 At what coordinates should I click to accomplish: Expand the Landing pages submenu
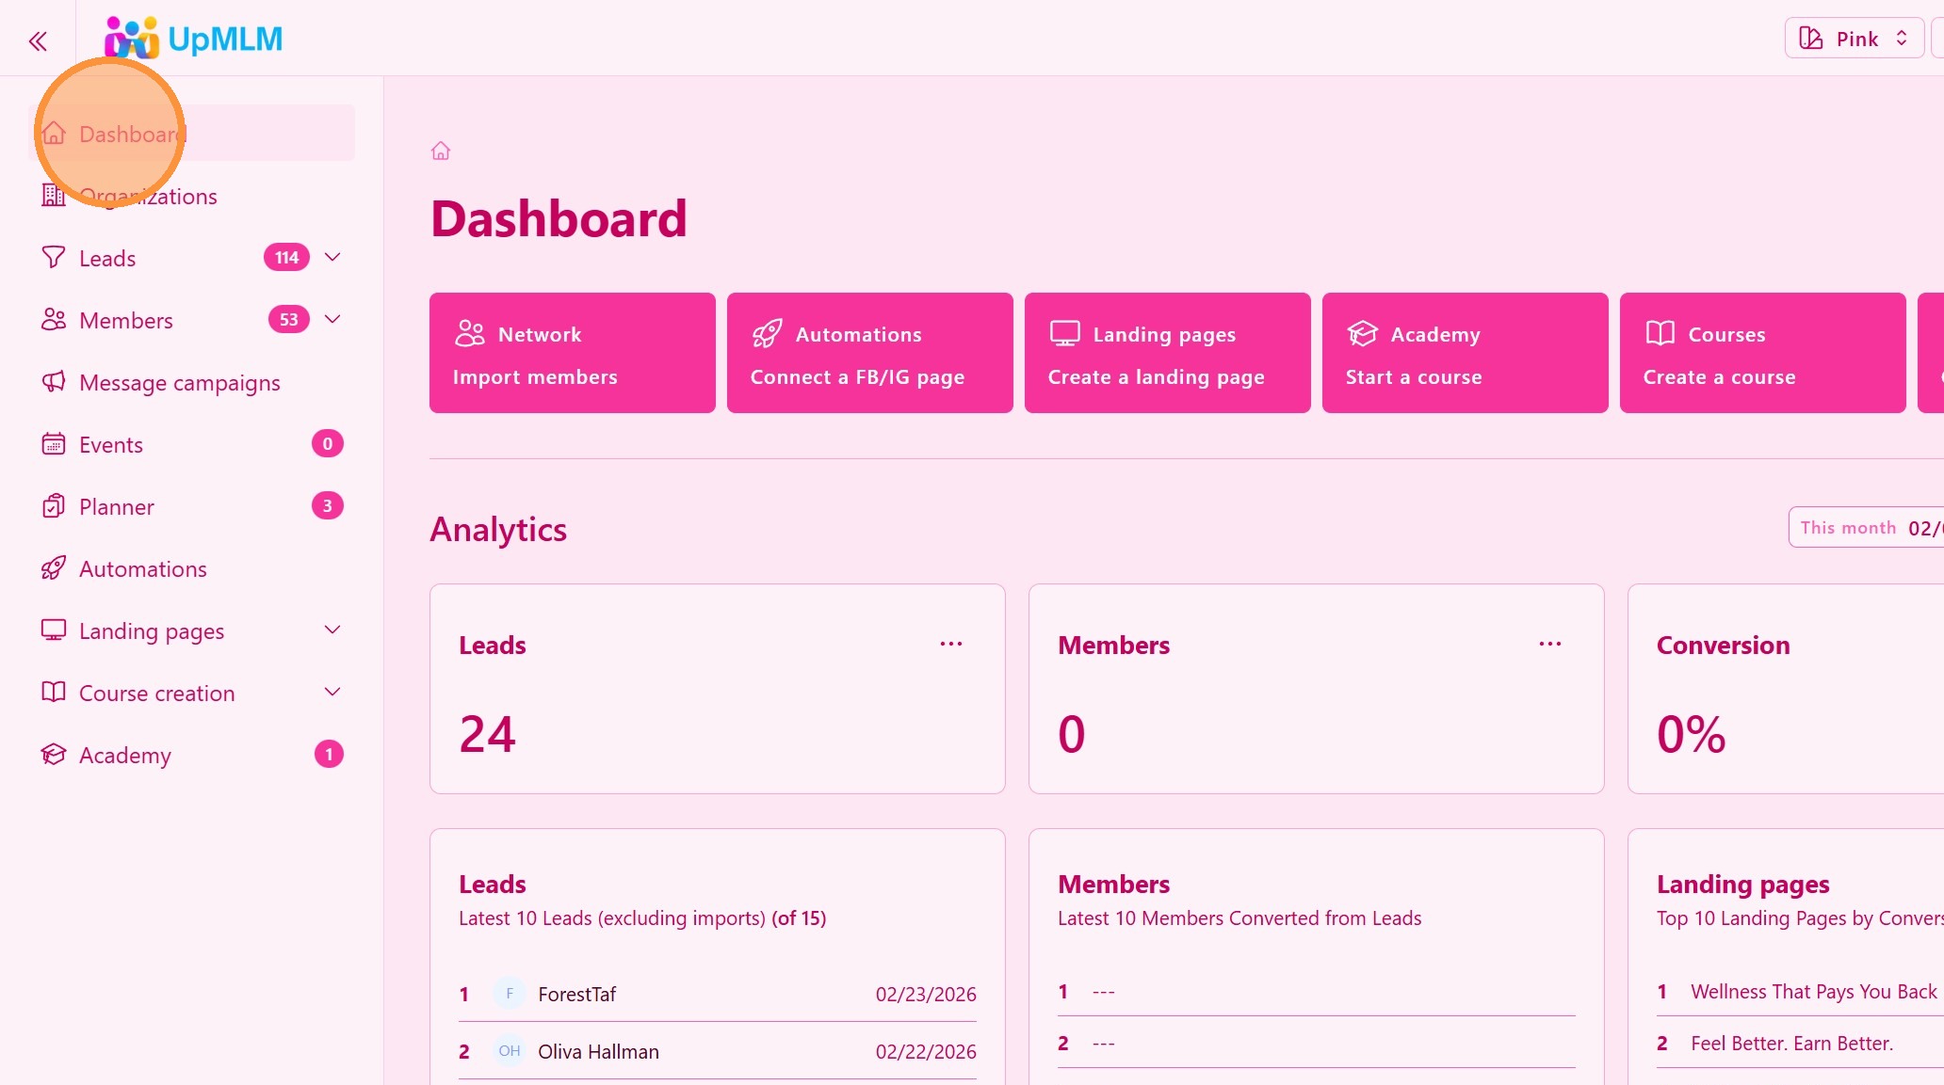(332, 630)
